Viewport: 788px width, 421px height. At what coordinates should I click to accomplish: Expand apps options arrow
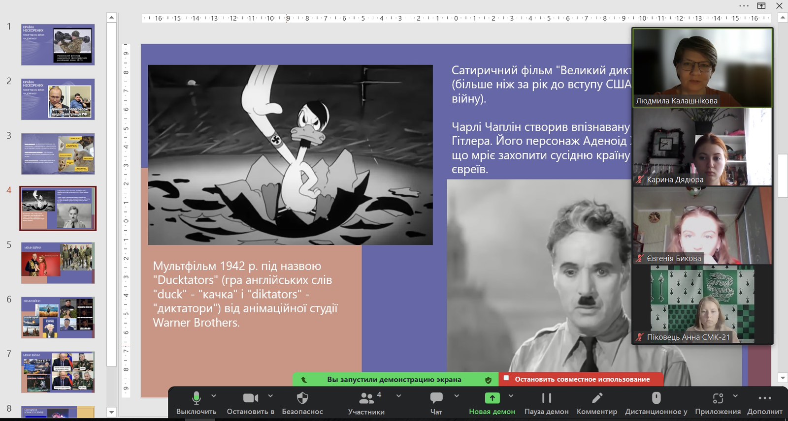pos(735,395)
